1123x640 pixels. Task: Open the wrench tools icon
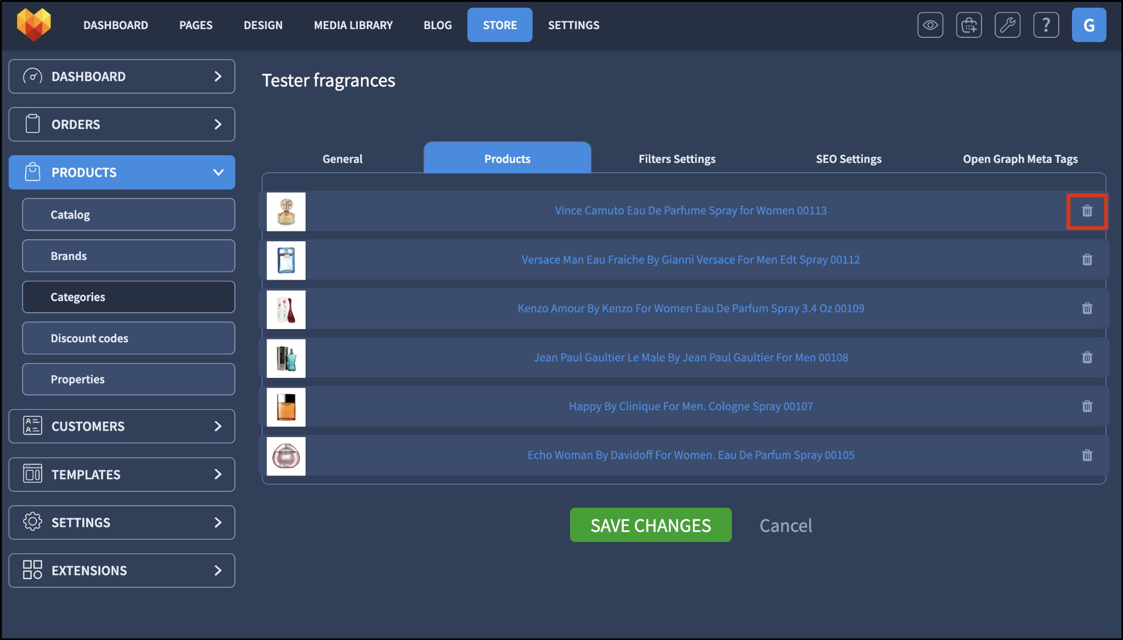click(1008, 25)
